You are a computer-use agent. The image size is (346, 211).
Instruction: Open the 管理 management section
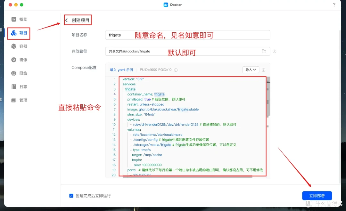[19, 100]
